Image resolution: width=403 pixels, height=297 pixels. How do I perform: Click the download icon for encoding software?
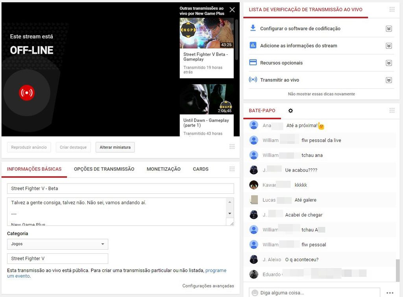253,28
